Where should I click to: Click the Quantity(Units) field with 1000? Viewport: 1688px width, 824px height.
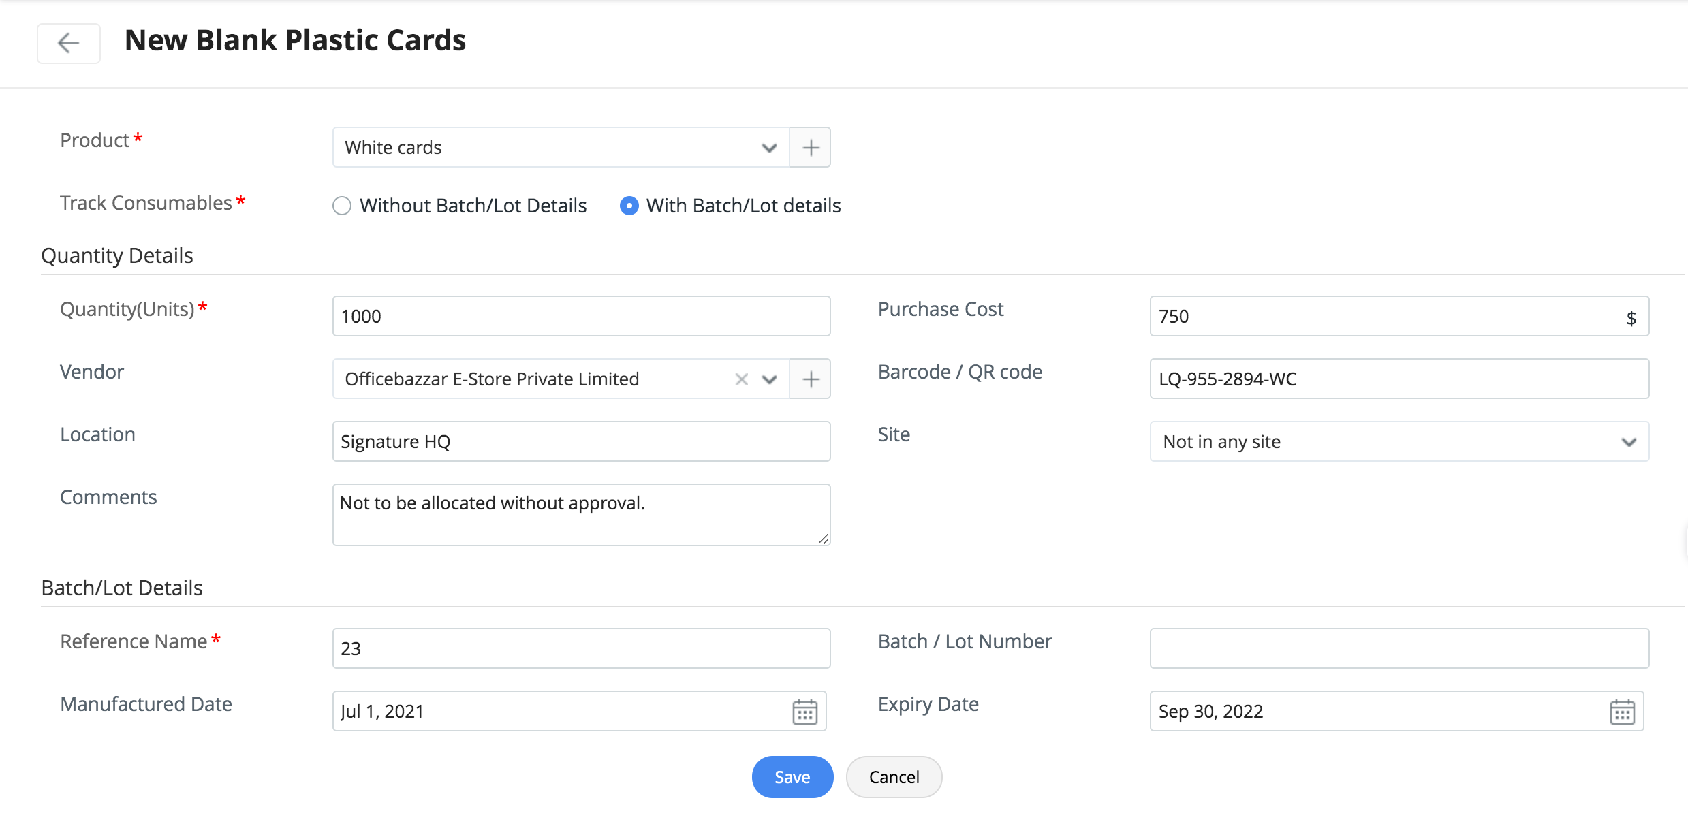[580, 316]
